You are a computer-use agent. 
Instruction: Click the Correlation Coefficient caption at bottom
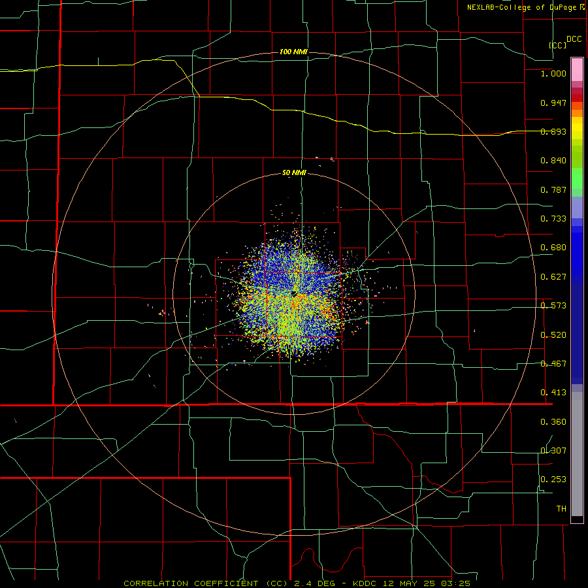coord(297,583)
